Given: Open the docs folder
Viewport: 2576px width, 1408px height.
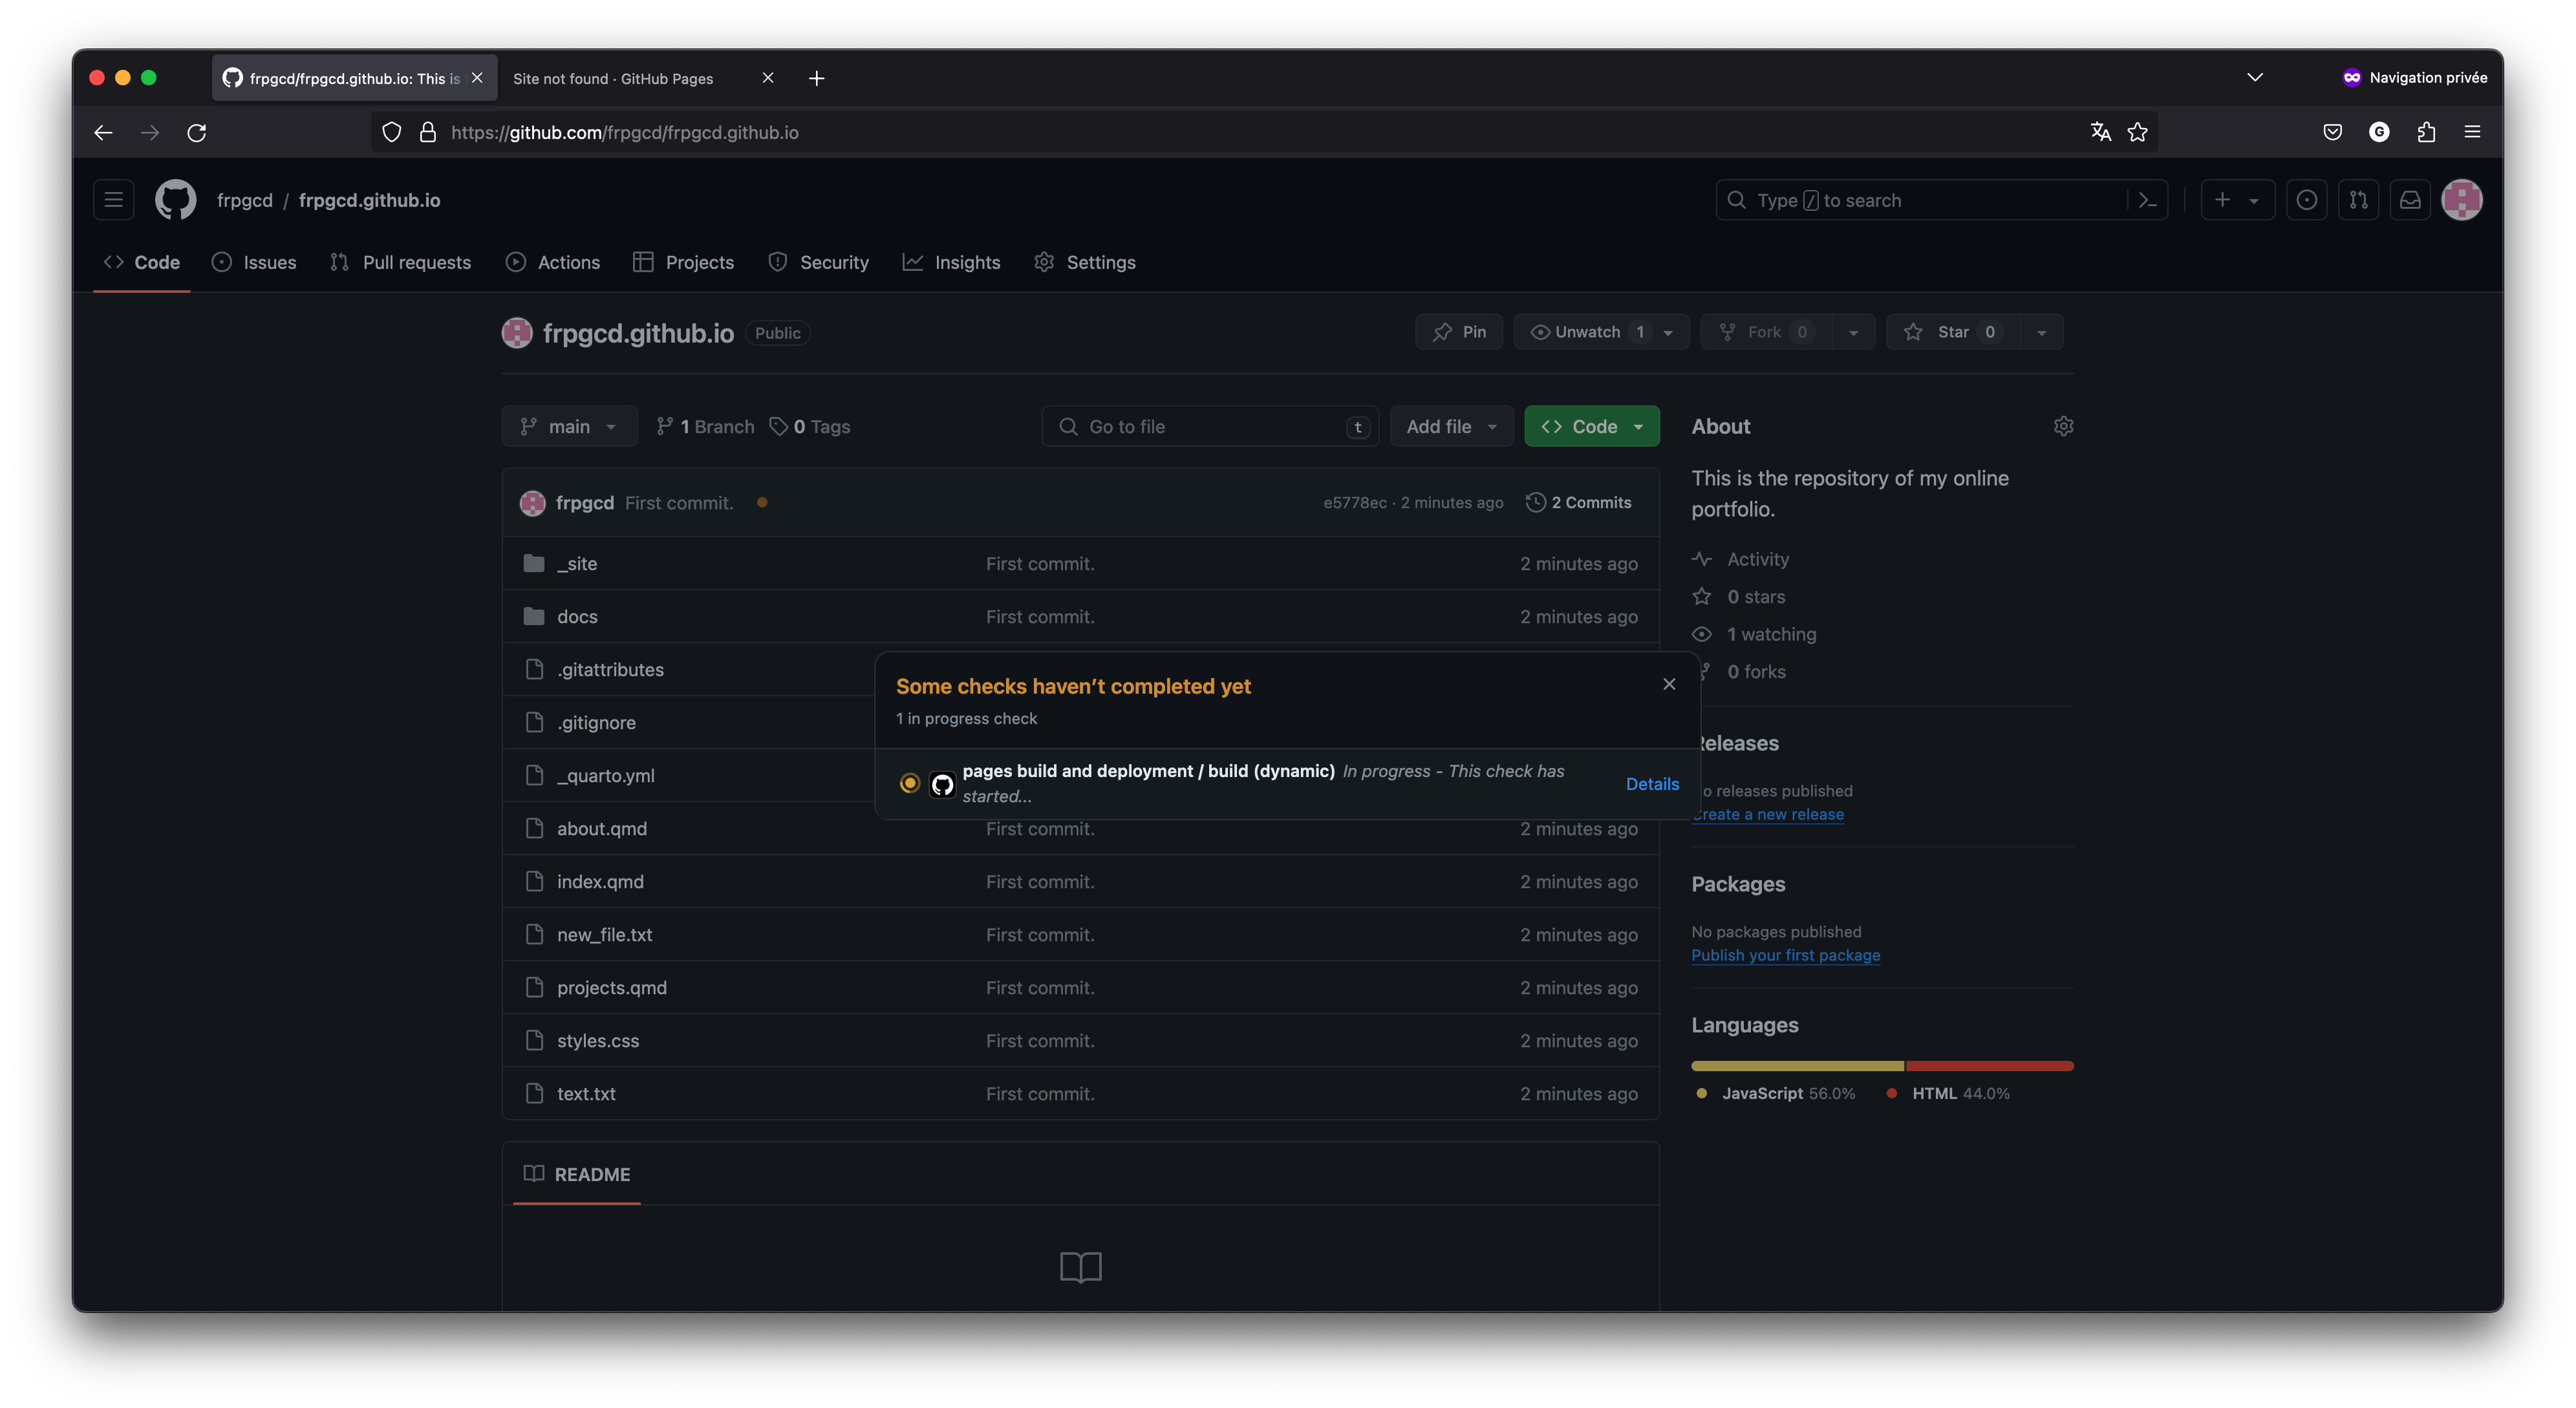Looking at the screenshot, I should (577, 617).
